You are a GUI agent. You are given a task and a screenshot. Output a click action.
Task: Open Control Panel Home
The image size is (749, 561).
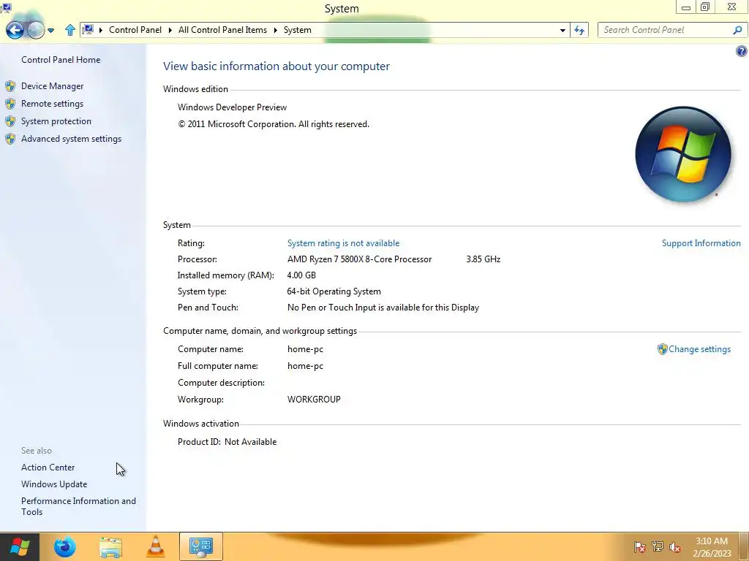tap(61, 60)
